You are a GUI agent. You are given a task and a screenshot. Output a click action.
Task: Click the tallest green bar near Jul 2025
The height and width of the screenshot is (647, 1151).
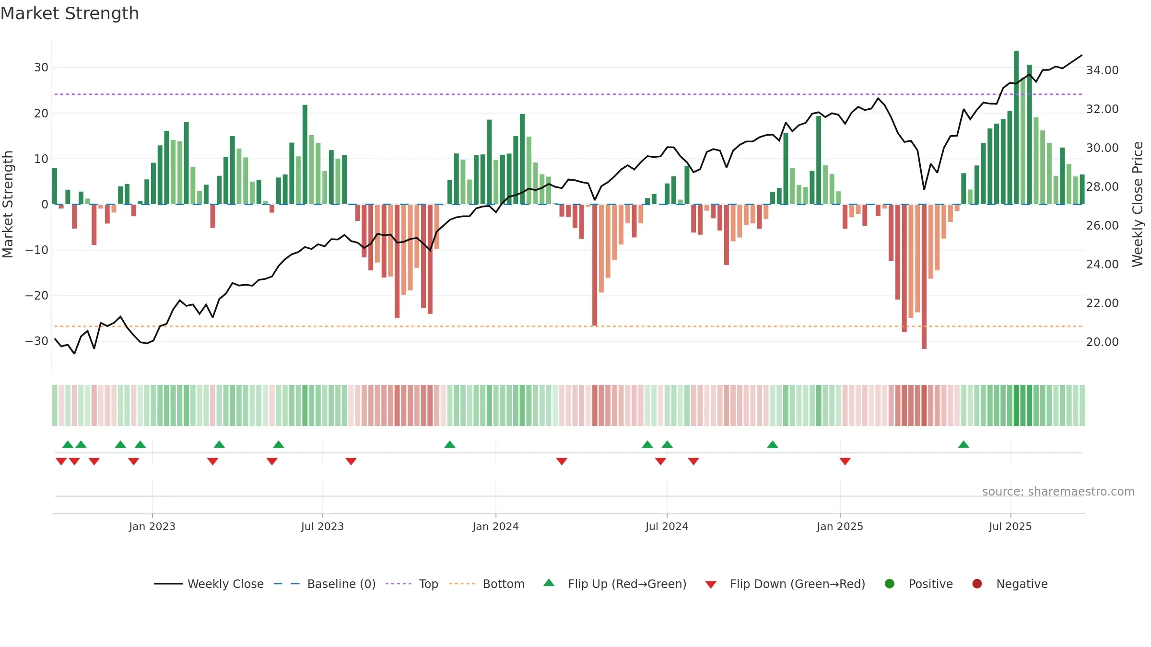(x=1016, y=127)
